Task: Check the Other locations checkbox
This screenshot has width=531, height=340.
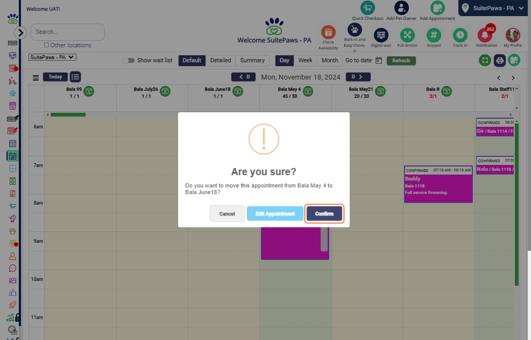Action: coord(46,45)
